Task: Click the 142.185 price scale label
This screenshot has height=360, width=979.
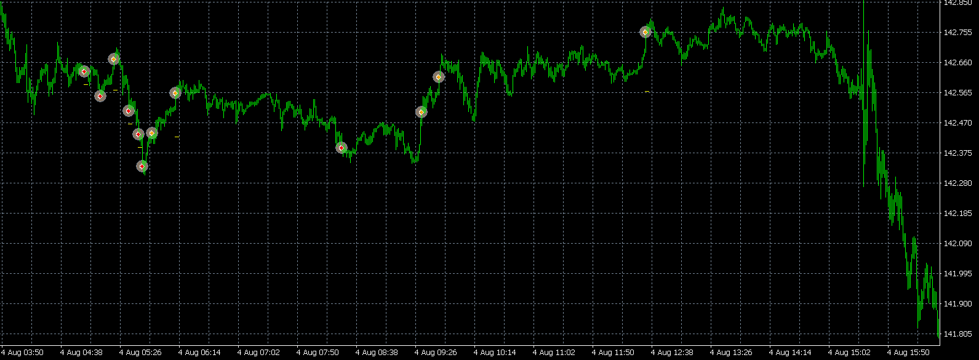Action: [x=957, y=214]
